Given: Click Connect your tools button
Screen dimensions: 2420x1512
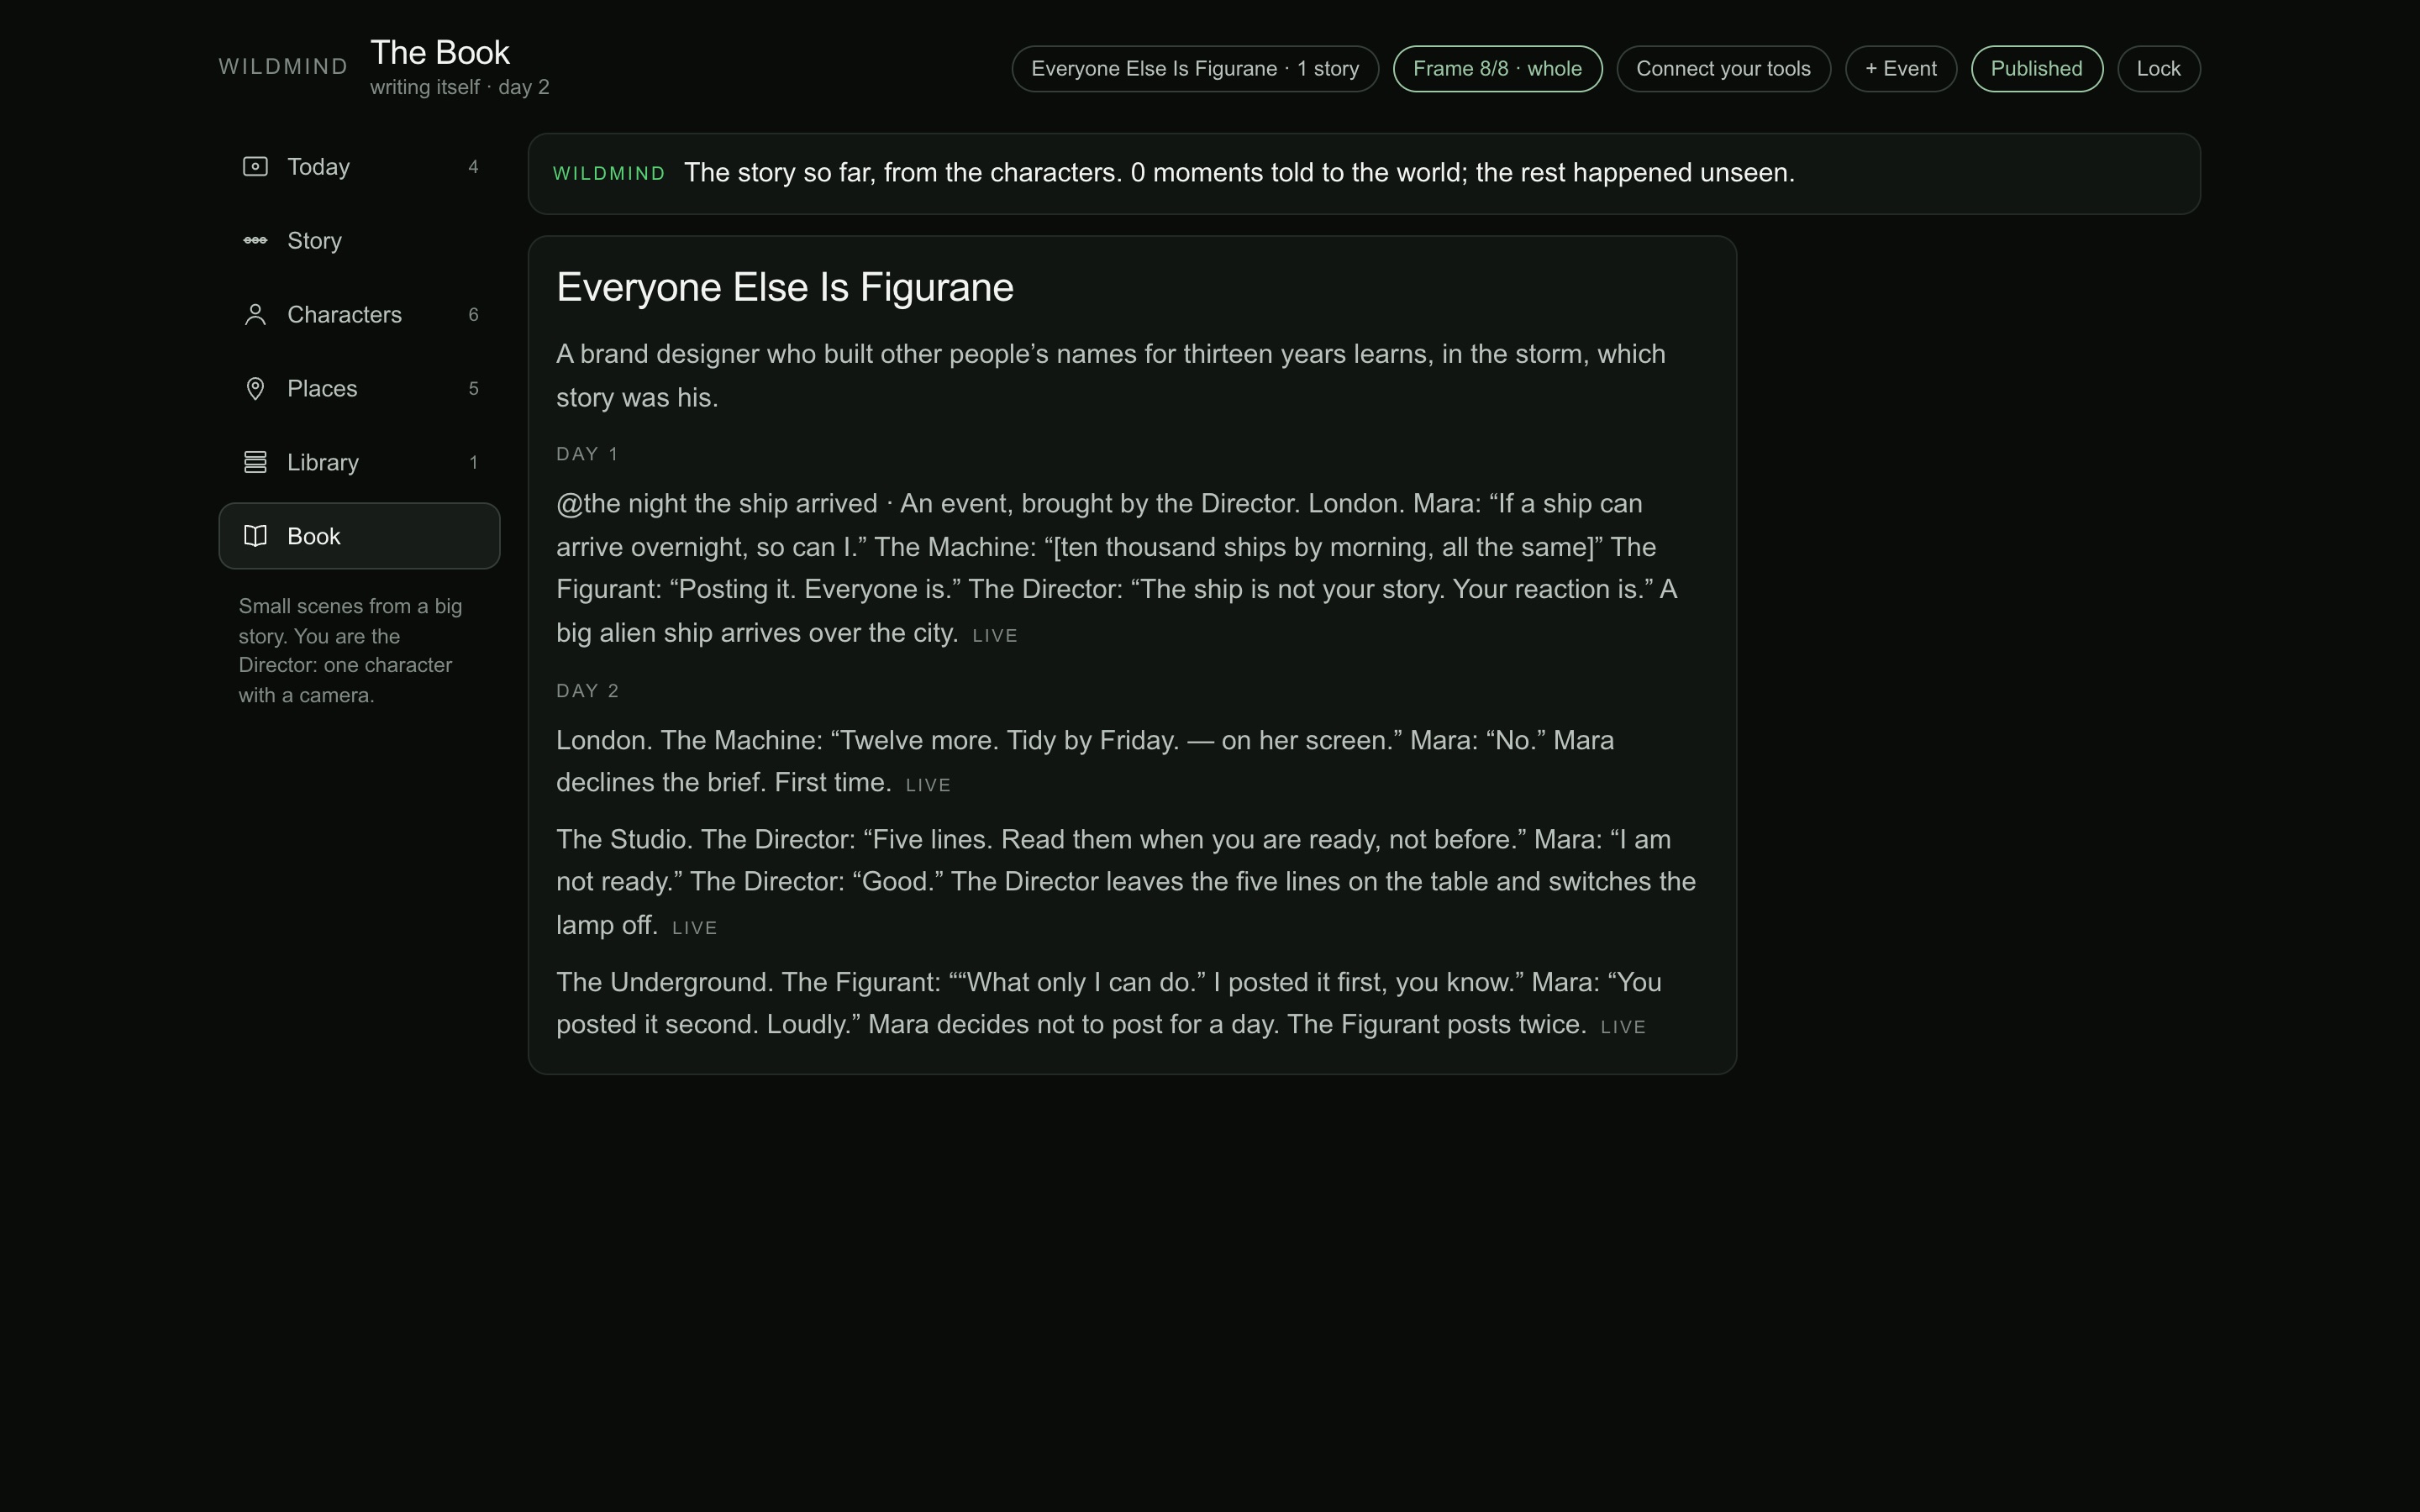Looking at the screenshot, I should click(x=1723, y=69).
